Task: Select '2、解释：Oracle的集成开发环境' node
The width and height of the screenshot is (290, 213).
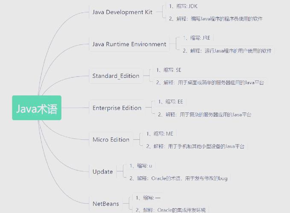Action: pos(170,210)
